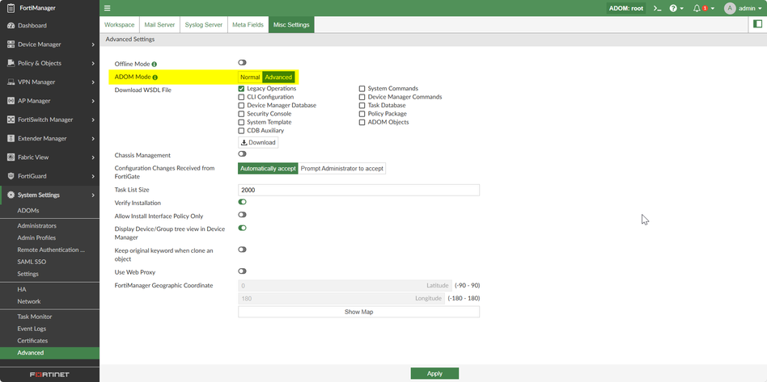Toggle the Chassis Management switch
The image size is (767, 382).
pos(242,154)
